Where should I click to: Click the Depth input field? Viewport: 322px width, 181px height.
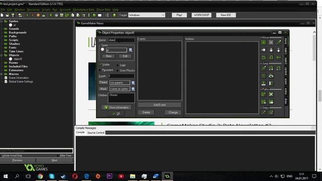121,76
